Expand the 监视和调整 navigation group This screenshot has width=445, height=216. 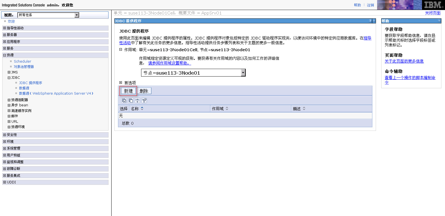coord(4,162)
